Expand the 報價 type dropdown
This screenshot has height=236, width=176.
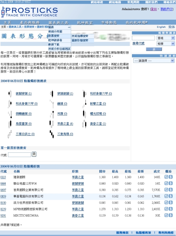pyautogui.click(x=166, y=44)
